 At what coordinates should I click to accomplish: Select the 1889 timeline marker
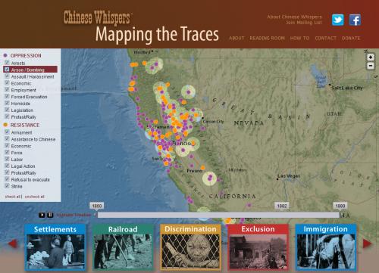coord(340,206)
